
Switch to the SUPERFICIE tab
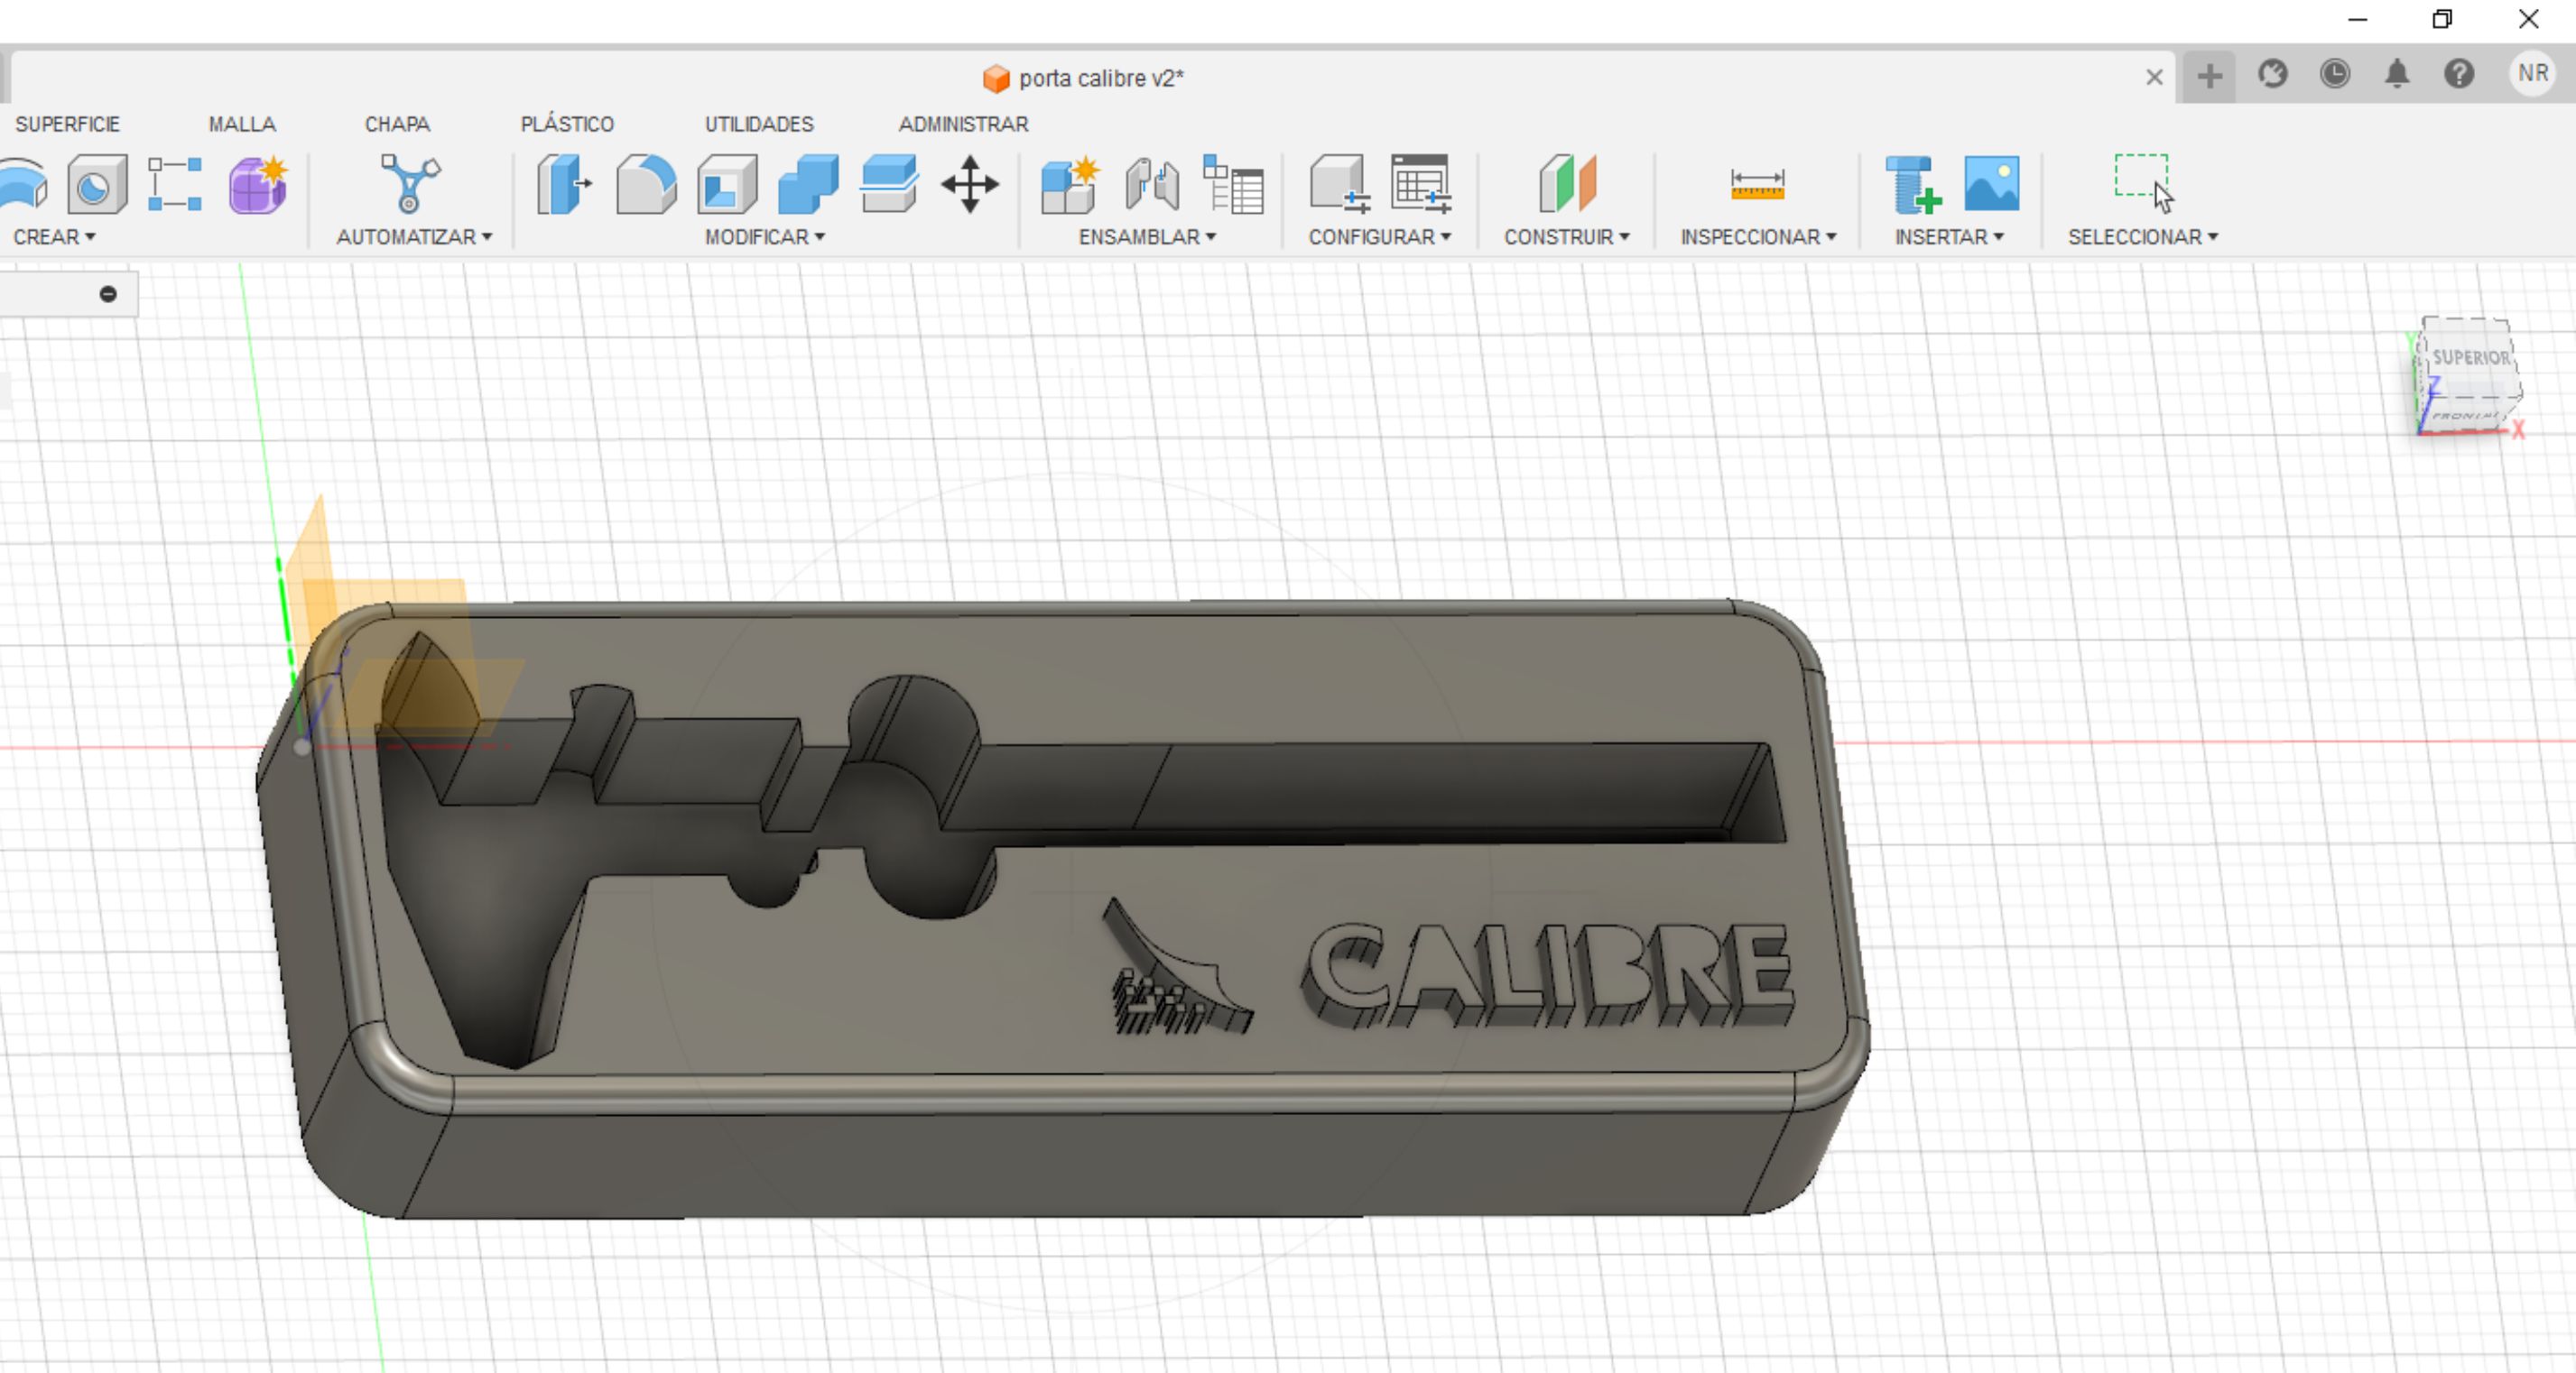pyautogui.click(x=67, y=124)
